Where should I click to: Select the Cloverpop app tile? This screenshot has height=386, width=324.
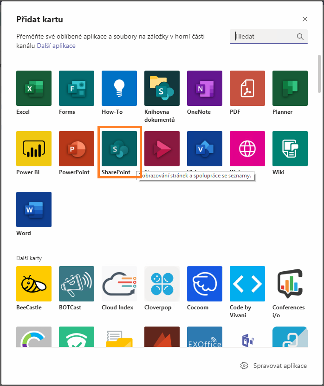tap(162, 284)
